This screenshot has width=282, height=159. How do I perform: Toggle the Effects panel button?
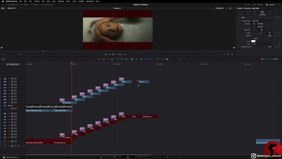point(25,5)
